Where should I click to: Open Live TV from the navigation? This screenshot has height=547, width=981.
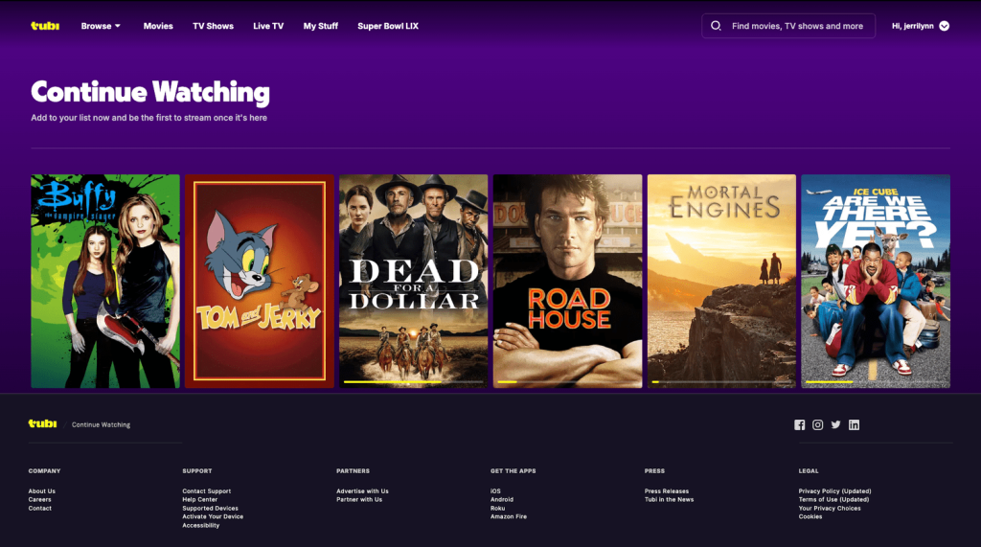pyautogui.click(x=268, y=26)
